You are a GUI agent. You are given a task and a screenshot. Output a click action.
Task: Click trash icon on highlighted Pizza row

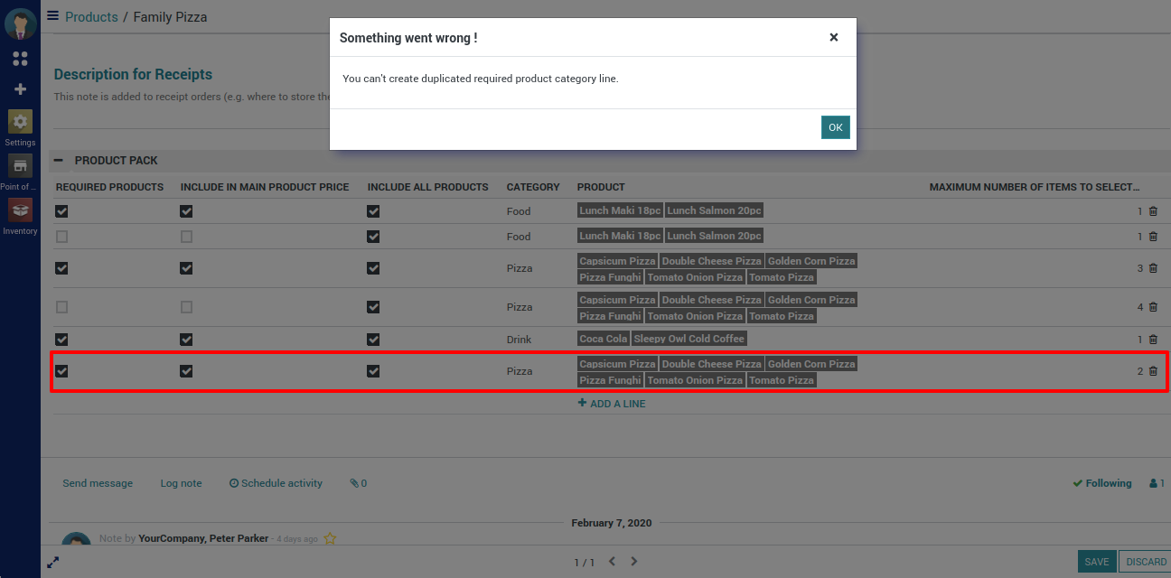1153,371
